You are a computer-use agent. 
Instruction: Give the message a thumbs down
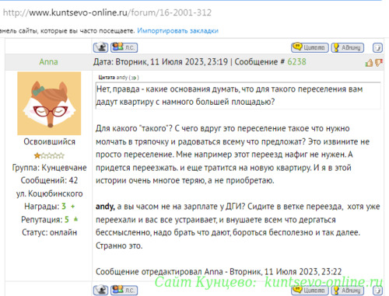(379, 63)
